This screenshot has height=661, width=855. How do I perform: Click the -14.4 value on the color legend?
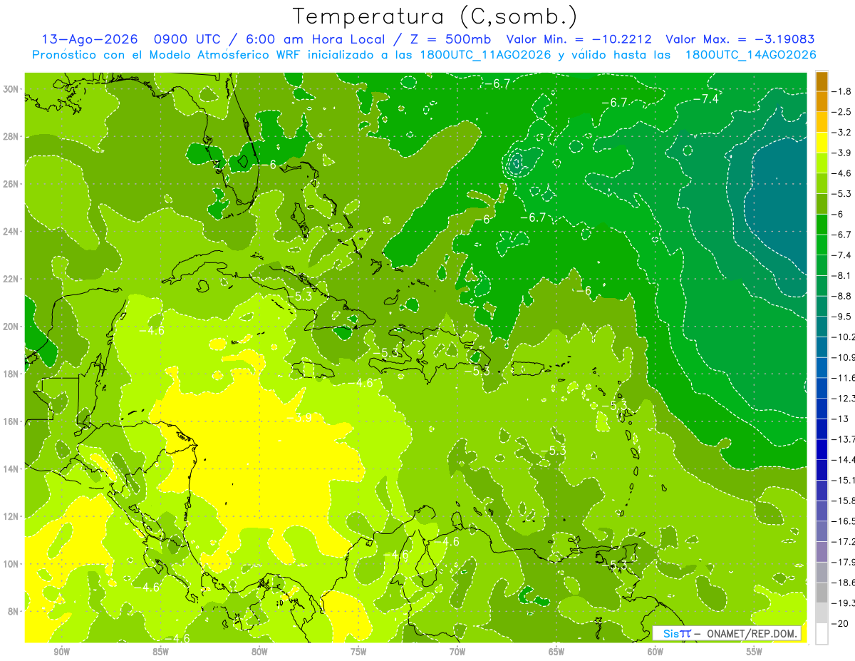point(843,459)
